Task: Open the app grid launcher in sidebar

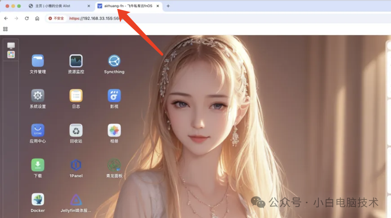Action: tap(11, 55)
